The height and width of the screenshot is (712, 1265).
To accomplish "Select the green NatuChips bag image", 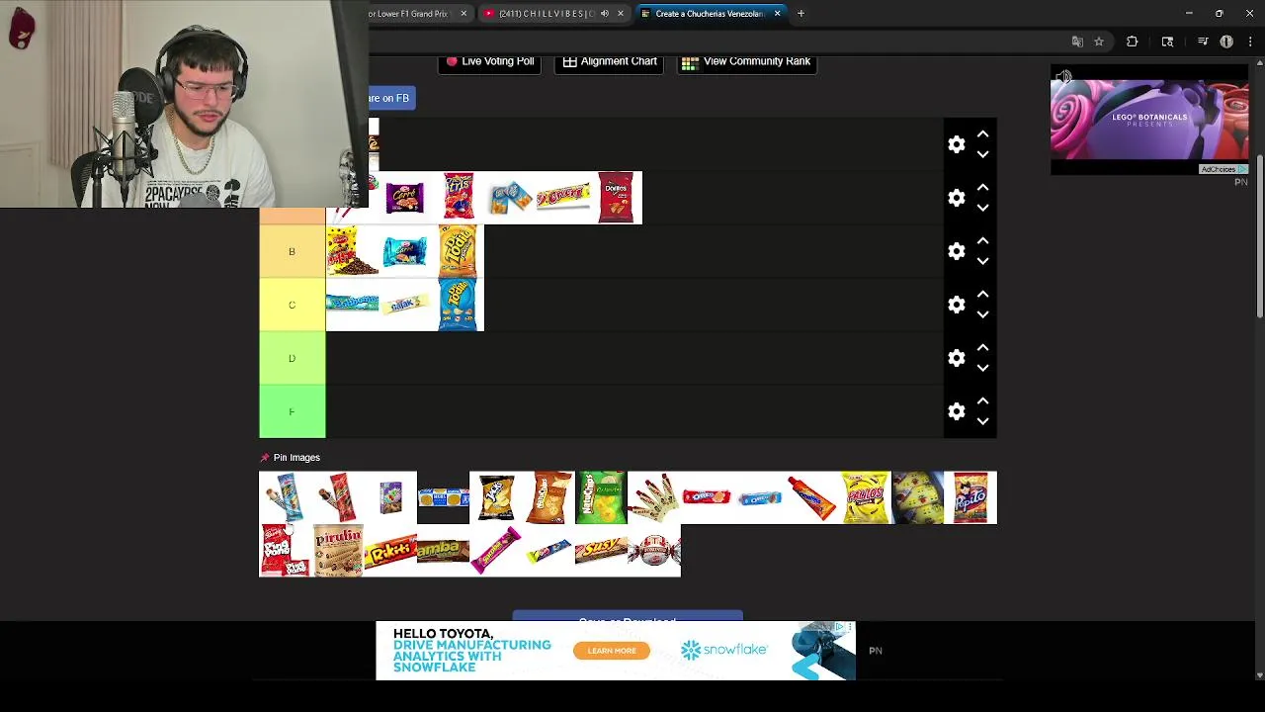I will [601, 497].
